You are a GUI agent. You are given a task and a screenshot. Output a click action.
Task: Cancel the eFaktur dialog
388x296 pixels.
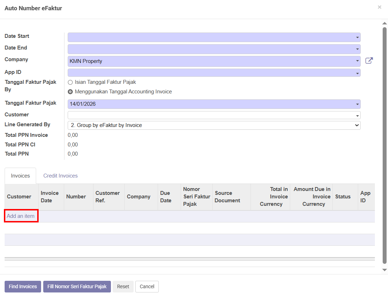pyautogui.click(x=147, y=286)
